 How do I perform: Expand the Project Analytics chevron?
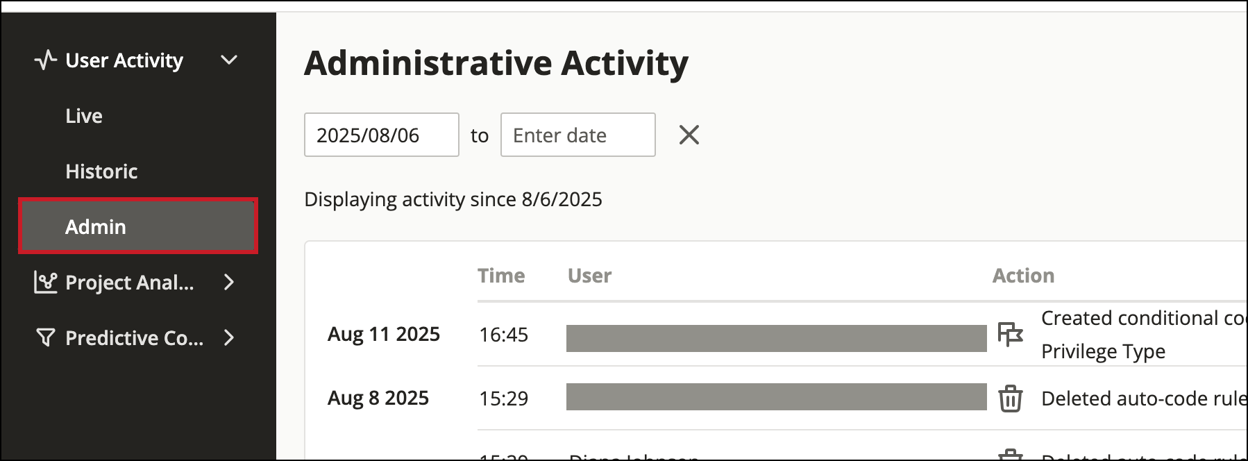pos(229,283)
